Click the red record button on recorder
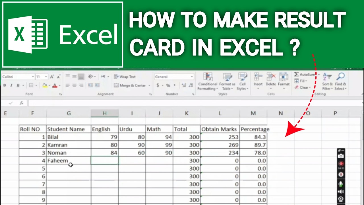 [341, 164]
